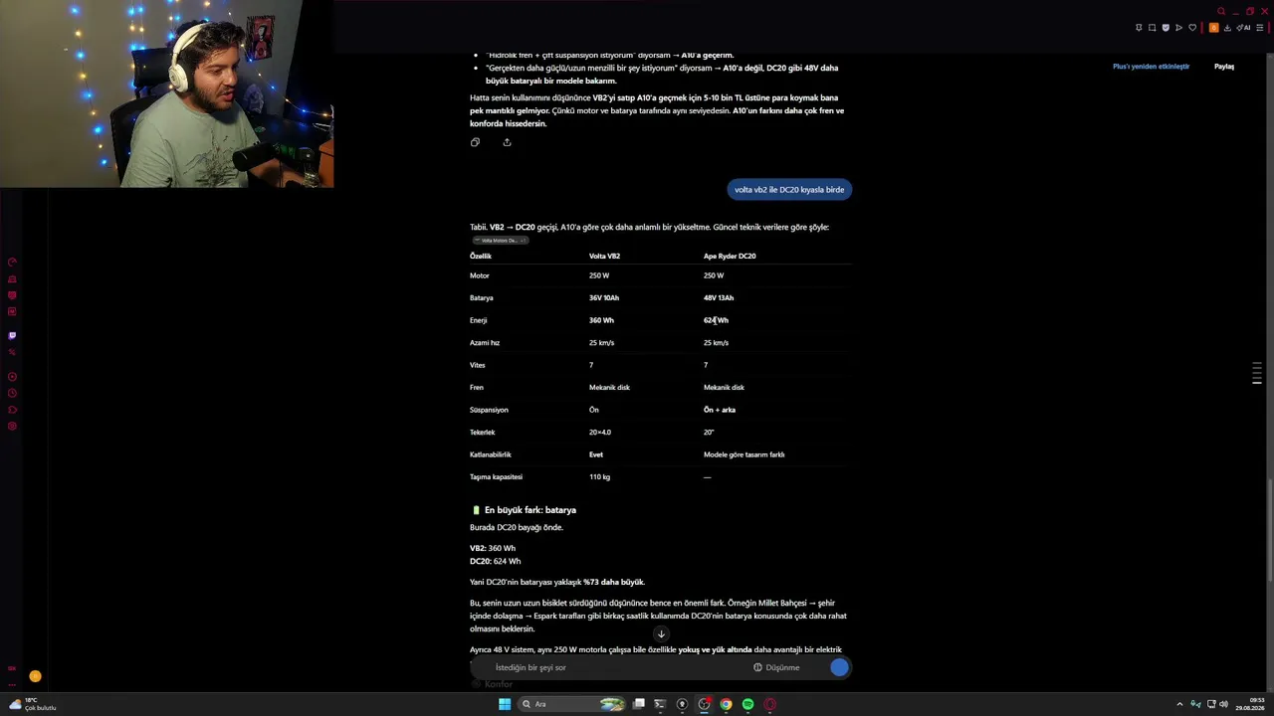This screenshot has height=716, width=1274.
Task: Click the 'Katlanabilirlik' row label
Action: pos(491,454)
